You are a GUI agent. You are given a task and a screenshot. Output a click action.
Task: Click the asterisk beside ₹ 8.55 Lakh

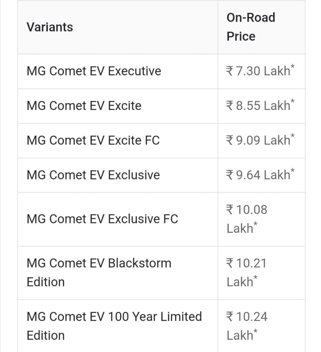[x=292, y=101]
